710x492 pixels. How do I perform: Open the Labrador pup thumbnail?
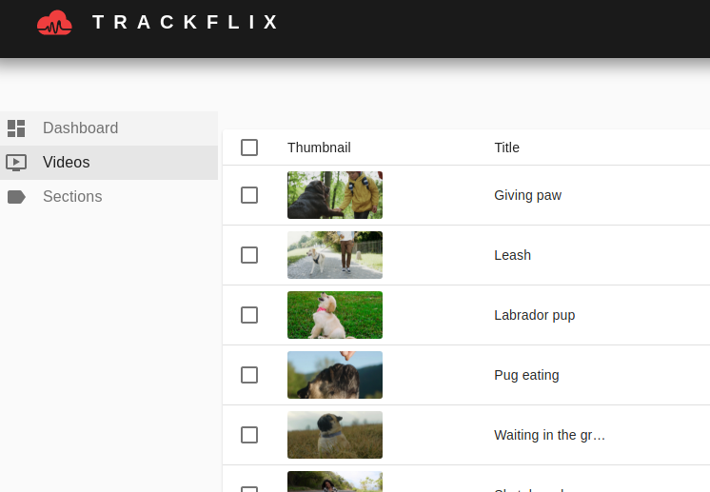coord(335,315)
